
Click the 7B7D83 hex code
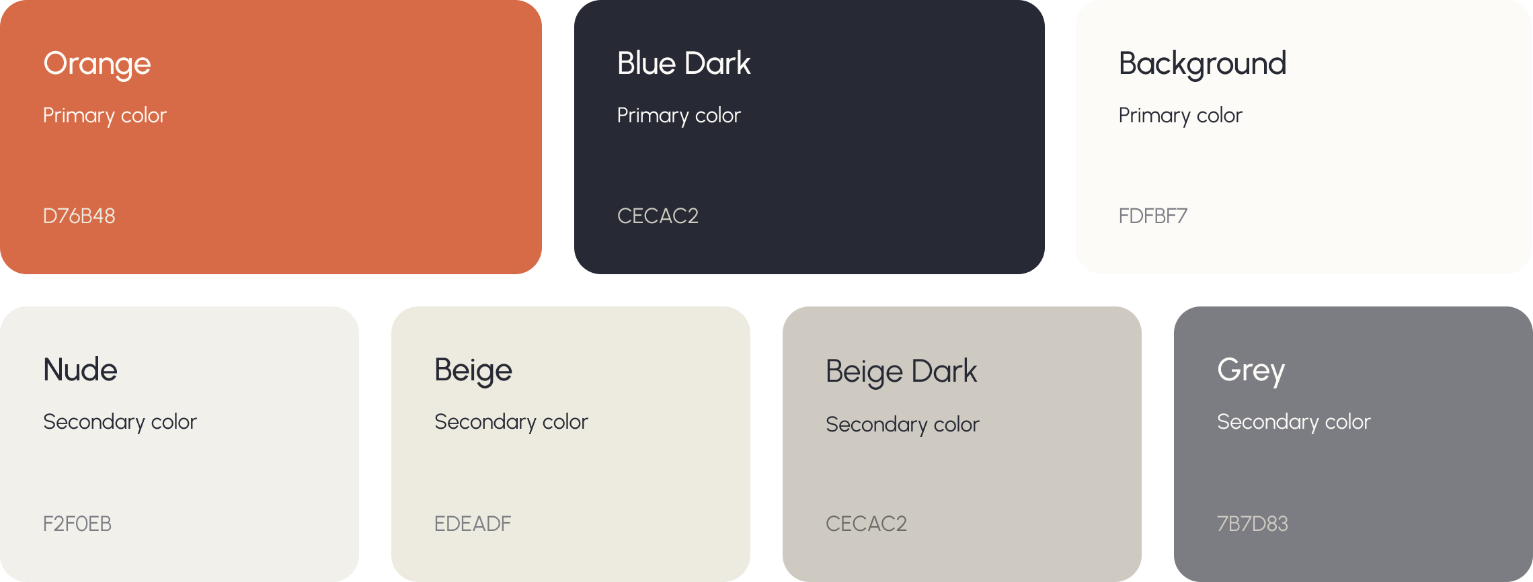pos(1253,524)
